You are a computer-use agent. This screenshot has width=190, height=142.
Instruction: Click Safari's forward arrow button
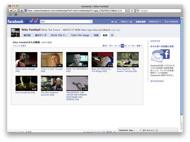coord(15,11)
